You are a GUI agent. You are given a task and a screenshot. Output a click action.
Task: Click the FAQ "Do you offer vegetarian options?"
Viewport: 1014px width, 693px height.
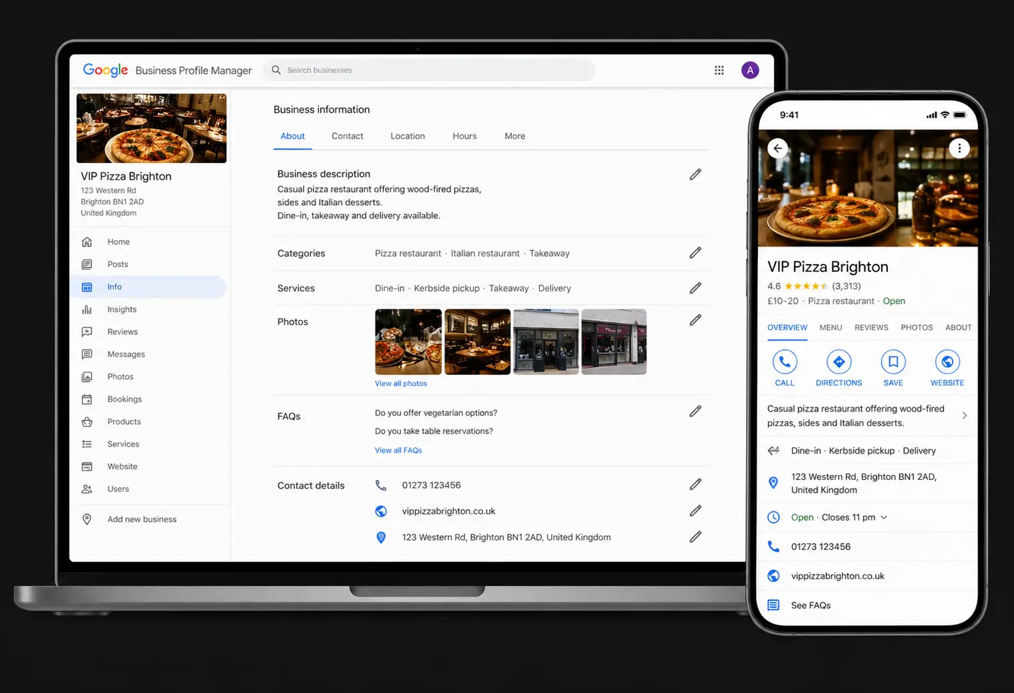[436, 413]
